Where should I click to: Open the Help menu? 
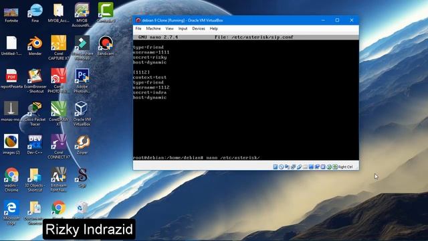213,28
